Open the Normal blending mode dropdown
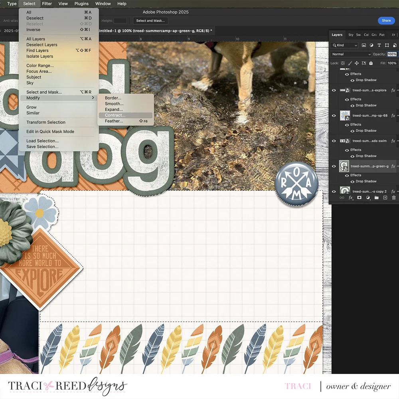Image resolution: width=399 pixels, height=399 pixels. 350,54
